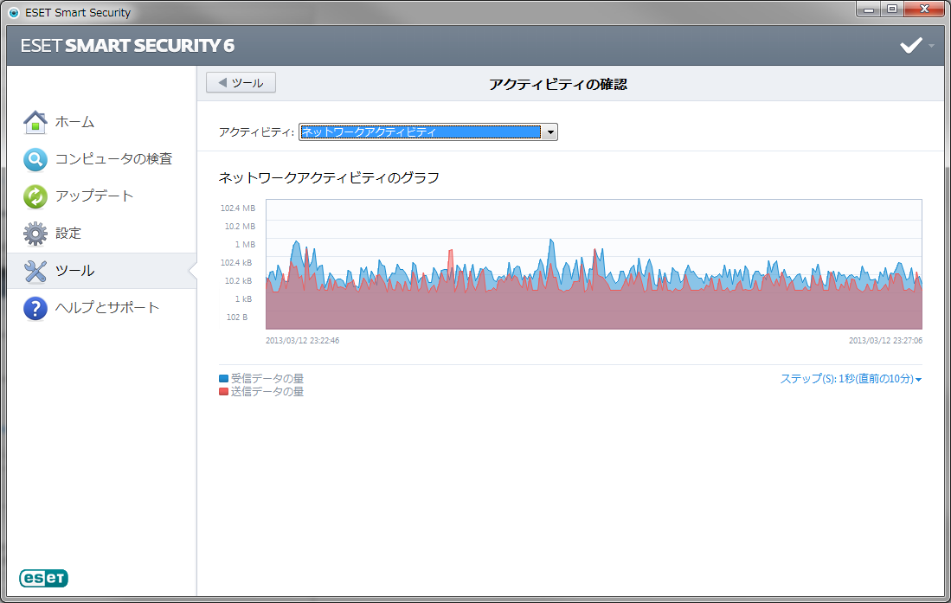This screenshot has width=951, height=603.
Task: Go back using the ツール back button
Action: [x=241, y=82]
